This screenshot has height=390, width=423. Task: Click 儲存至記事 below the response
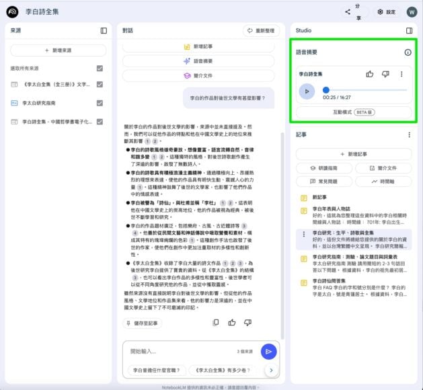click(x=143, y=323)
